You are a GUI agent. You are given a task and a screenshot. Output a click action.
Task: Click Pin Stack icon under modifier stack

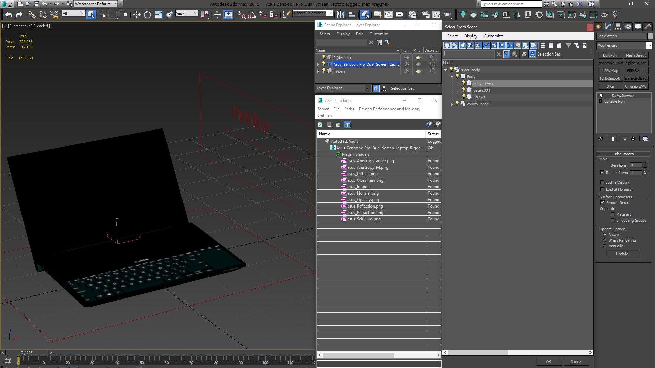pos(601,139)
